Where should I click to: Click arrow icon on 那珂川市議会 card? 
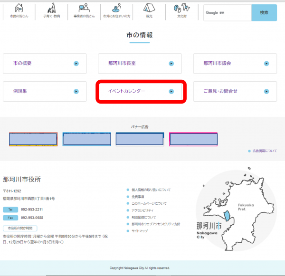[266, 64]
